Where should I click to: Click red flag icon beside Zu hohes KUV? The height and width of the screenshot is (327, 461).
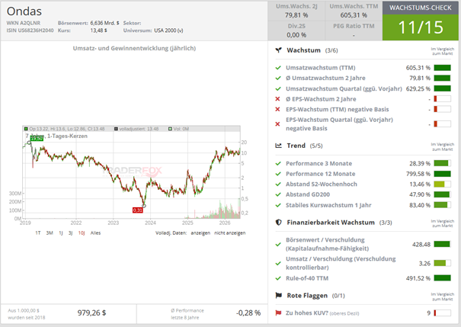pos(278,313)
